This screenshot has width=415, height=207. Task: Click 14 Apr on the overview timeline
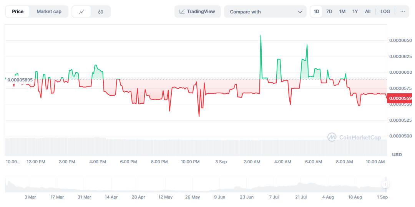[x=111, y=197]
